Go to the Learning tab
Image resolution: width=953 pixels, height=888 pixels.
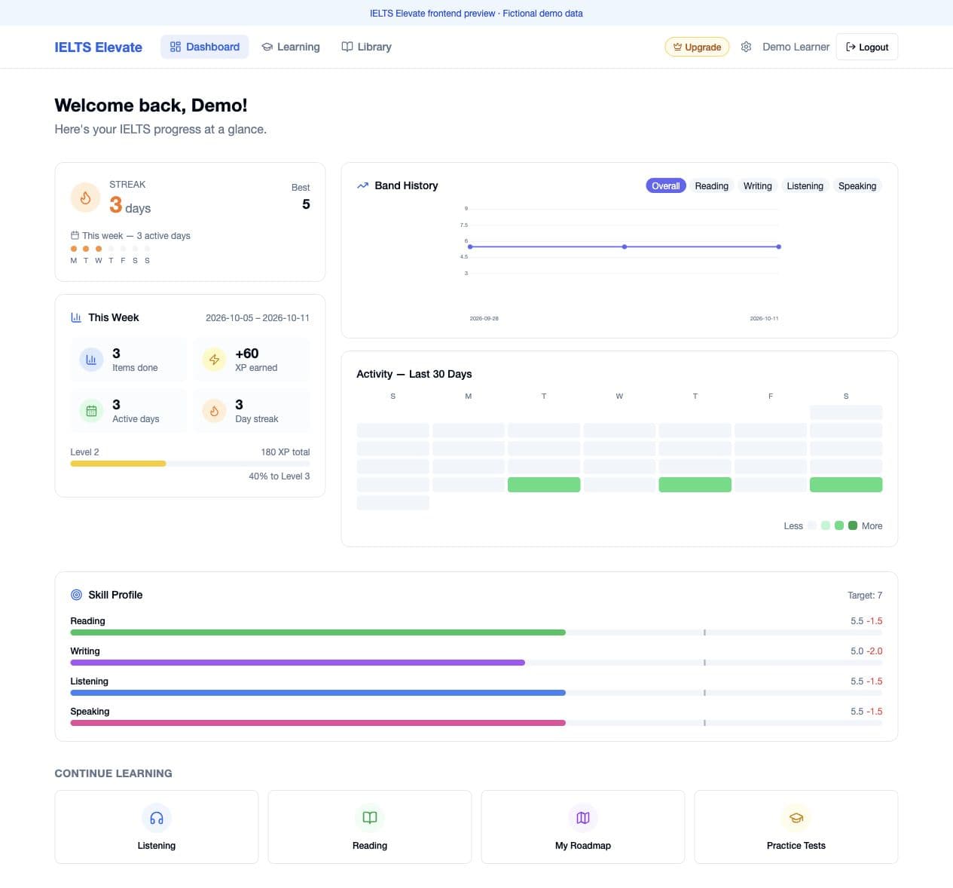pos(291,47)
